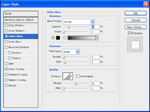Tick the Inner Shadow checkbox
Viewport: 150px width, 112px height.
click(6, 31)
